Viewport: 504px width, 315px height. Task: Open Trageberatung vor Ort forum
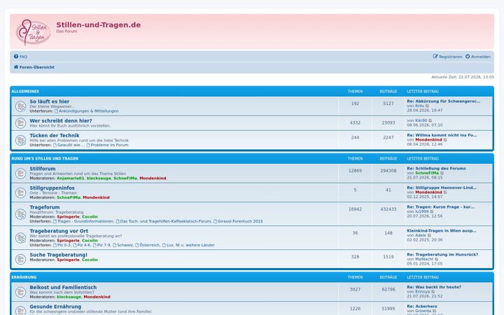(59, 231)
